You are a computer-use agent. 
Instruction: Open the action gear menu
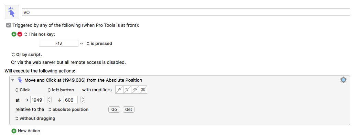pyautogui.click(x=343, y=80)
